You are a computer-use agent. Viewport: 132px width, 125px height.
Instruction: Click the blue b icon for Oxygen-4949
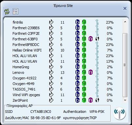tap(77, 83)
